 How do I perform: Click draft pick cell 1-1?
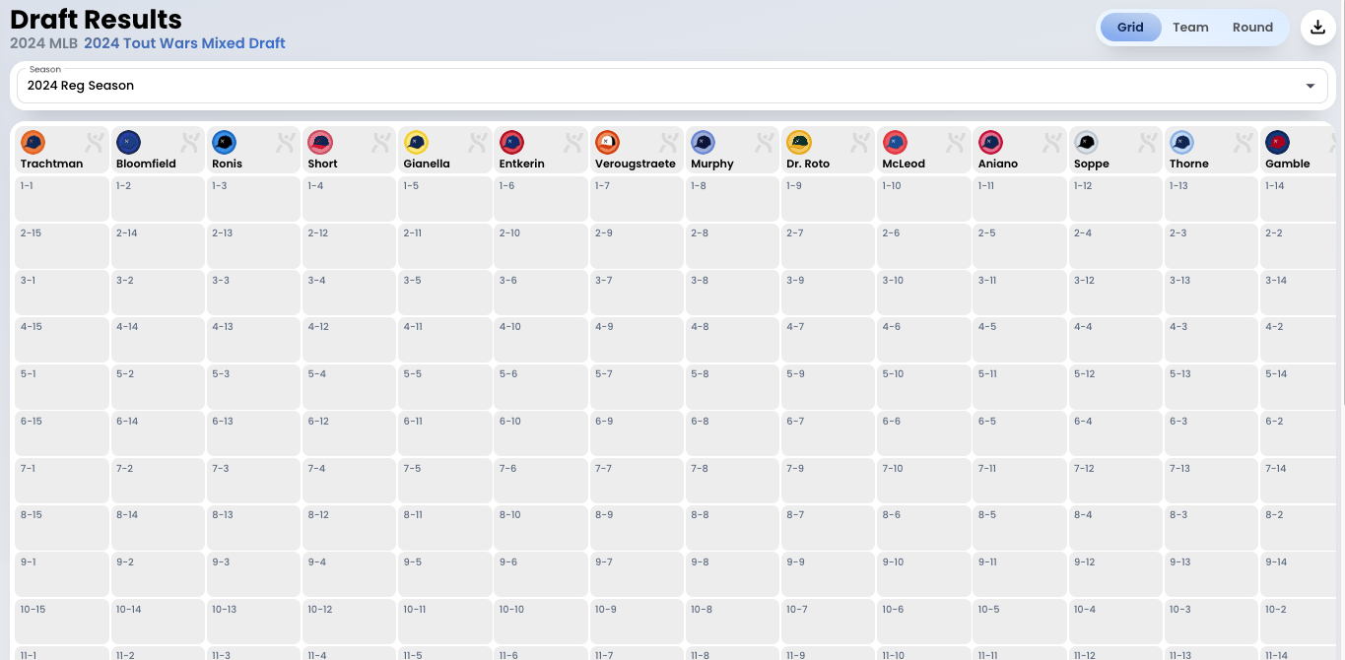point(61,198)
